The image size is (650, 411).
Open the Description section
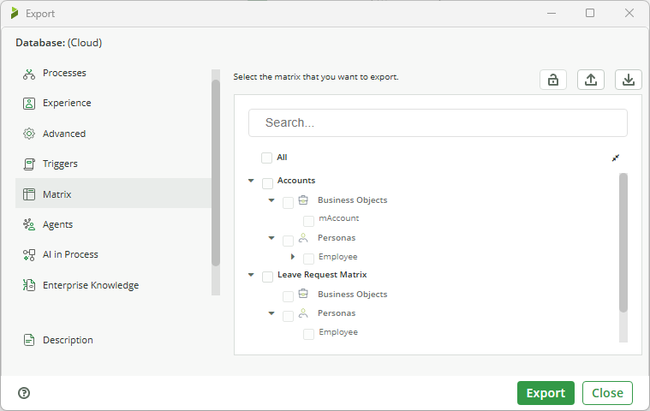pos(68,340)
